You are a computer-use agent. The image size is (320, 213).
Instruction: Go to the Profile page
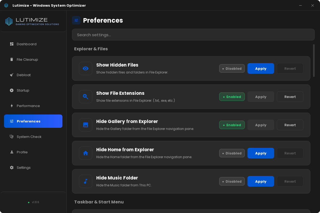pos(33,152)
